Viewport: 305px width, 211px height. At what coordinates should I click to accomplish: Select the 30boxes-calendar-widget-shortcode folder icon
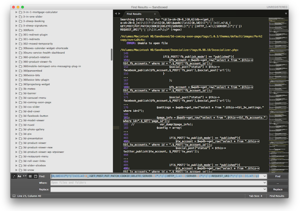click(x=20, y=48)
